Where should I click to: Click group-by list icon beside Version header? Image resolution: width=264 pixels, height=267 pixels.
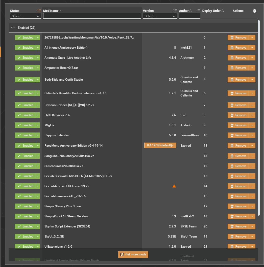pyautogui.click(x=175, y=11)
